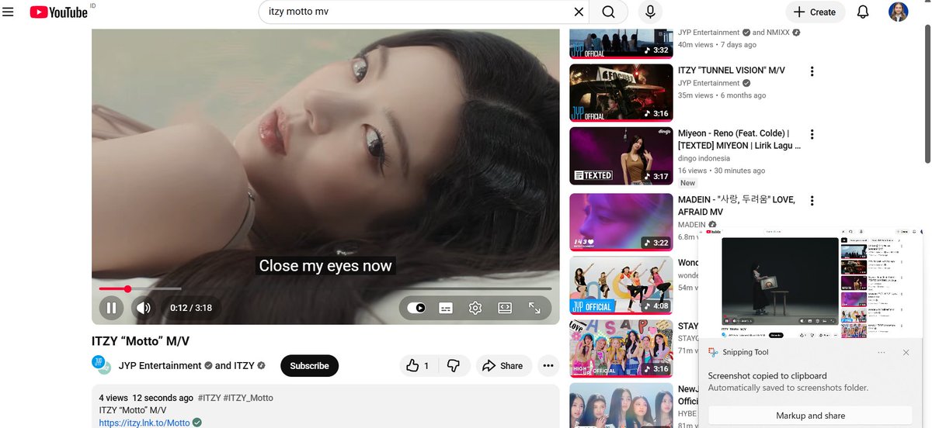The width and height of the screenshot is (932, 428).
Task: Open ITZY TUNNEL VISION thumbnail
Action: [x=621, y=93]
